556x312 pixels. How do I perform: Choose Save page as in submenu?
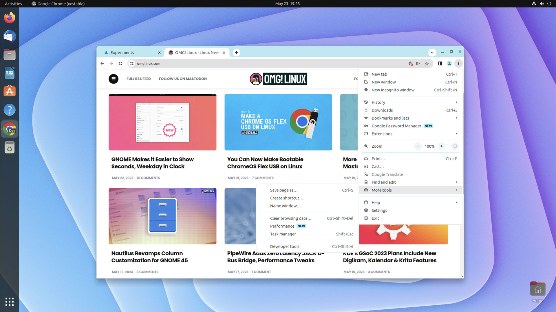click(x=308, y=190)
